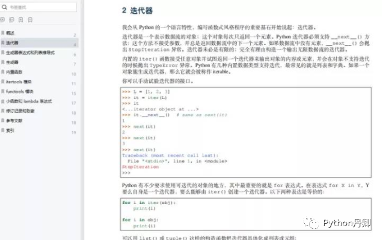This screenshot has height=240, width=383.
Task: Click the collapse-all bookmarks icon
Action: tap(11, 20)
